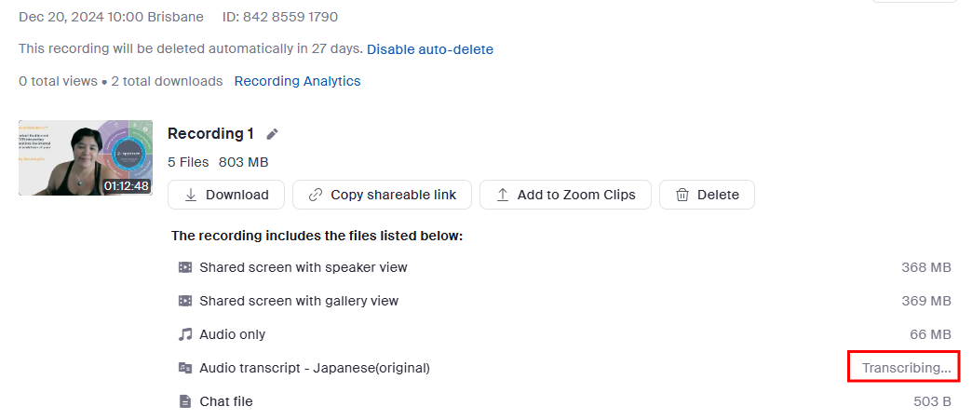Open the Chat file entry
Image resolution: width=972 pixels, height=420 pixels.
click(226, 401)
